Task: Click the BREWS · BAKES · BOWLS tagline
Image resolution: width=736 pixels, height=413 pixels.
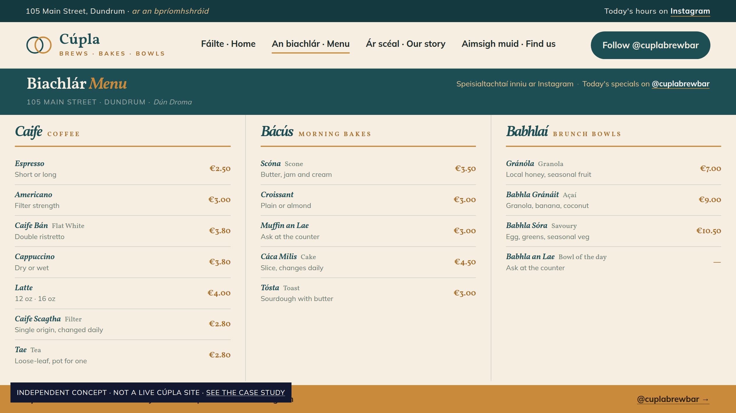Action: (112, 54)
